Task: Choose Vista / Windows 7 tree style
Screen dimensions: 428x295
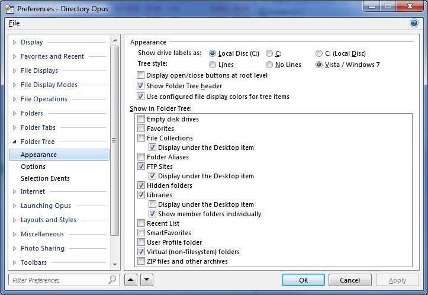Action: (x=319, y=65)
